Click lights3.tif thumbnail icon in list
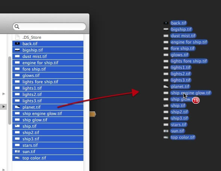221x171 pixels. click(17, 101)
